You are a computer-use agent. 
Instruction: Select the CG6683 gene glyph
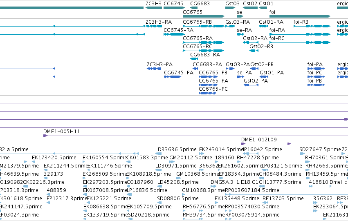click(x=194, y=8)
